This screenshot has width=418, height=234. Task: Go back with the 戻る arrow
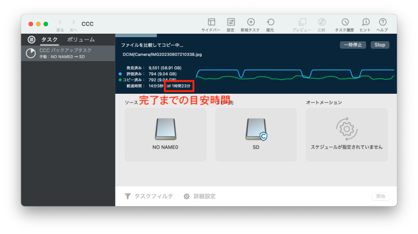click(60, 22)
